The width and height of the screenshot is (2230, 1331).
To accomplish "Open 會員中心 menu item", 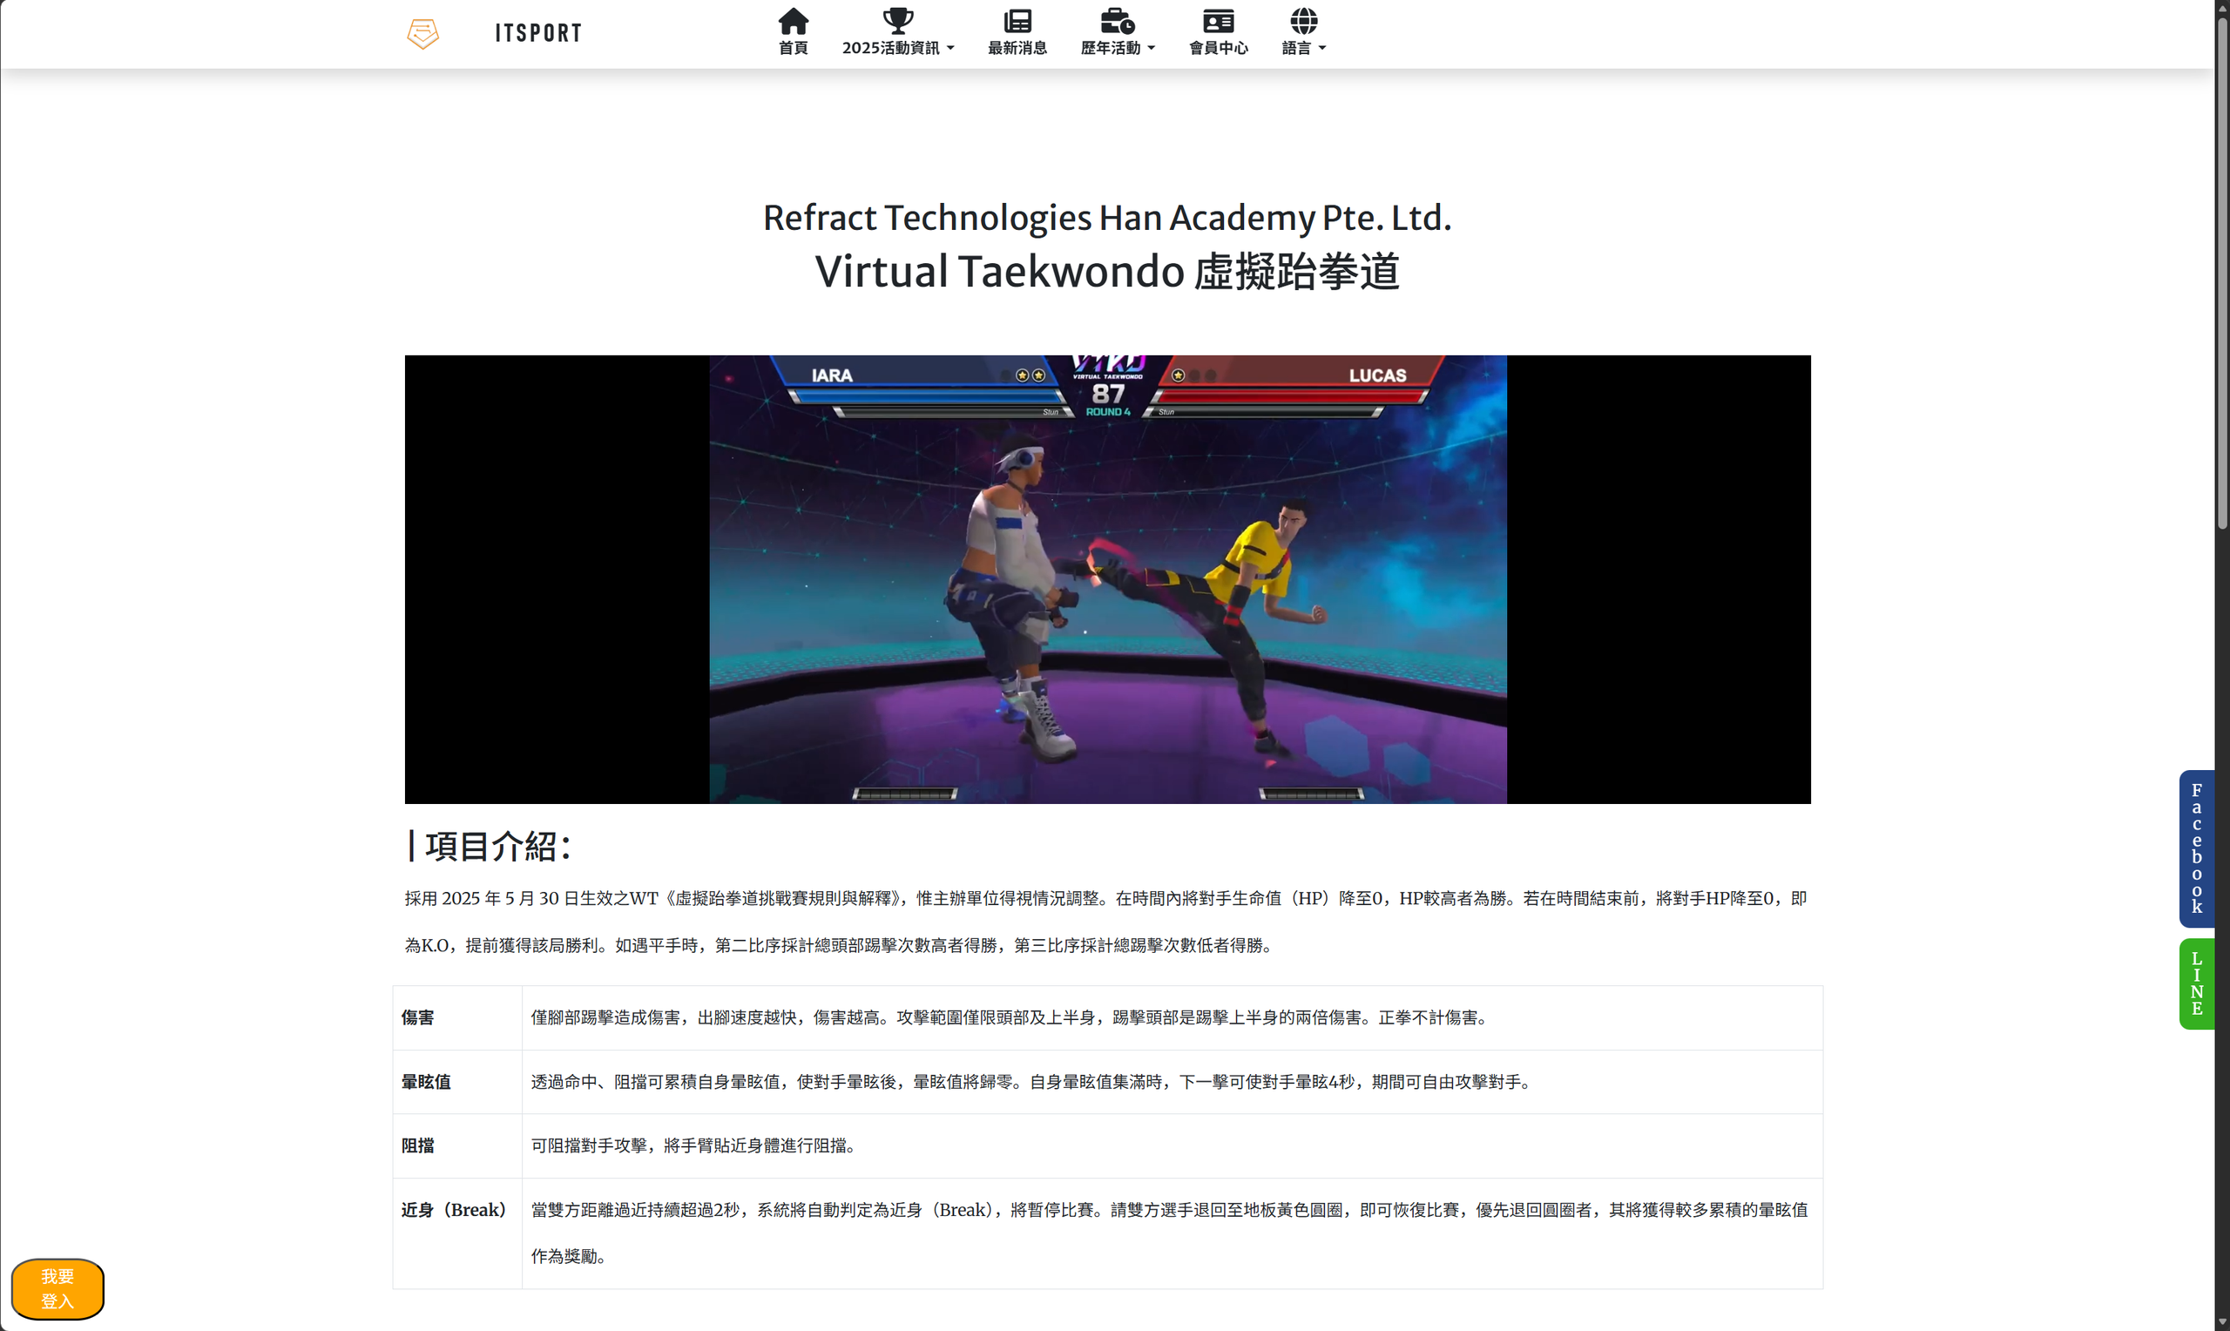I will 1218,48.
